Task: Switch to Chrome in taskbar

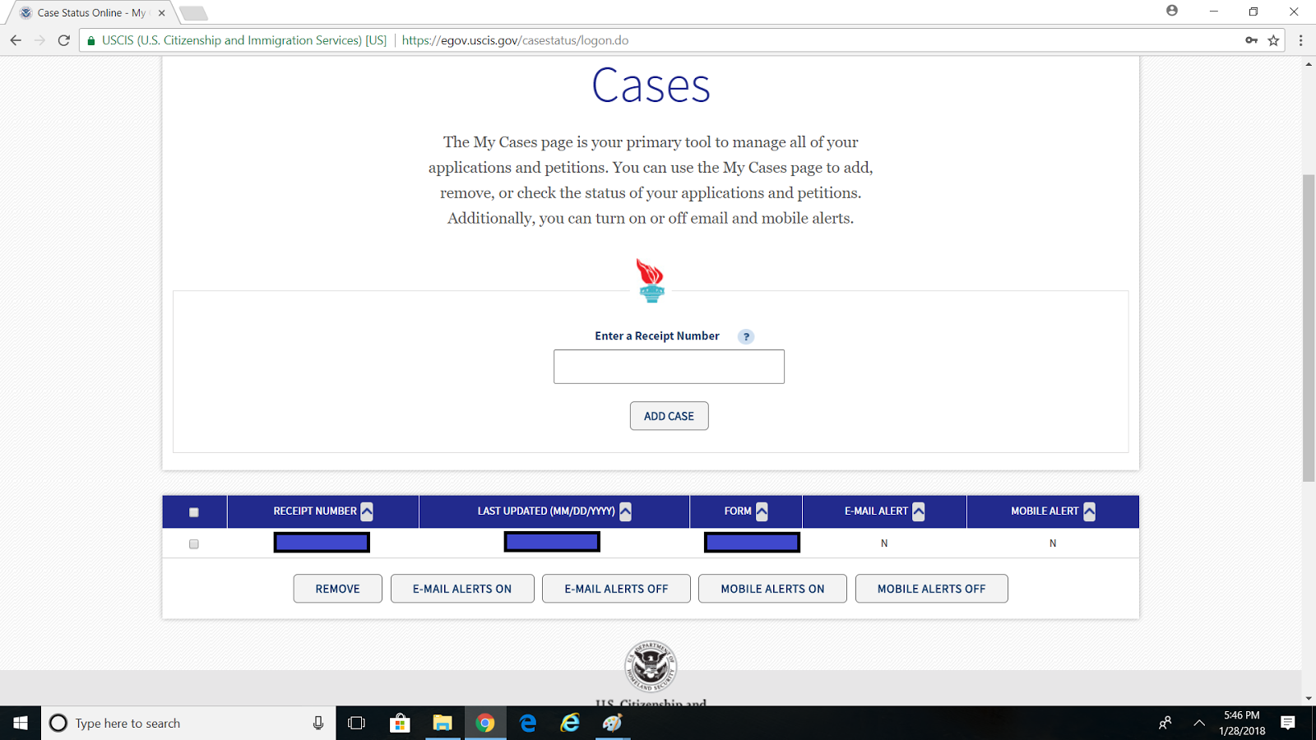Action: tap(485, 723)
